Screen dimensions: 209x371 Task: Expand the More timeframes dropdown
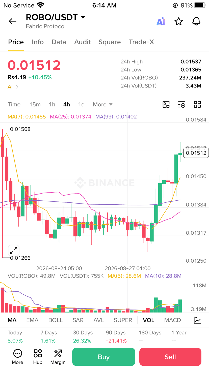[x=102, y=104]
